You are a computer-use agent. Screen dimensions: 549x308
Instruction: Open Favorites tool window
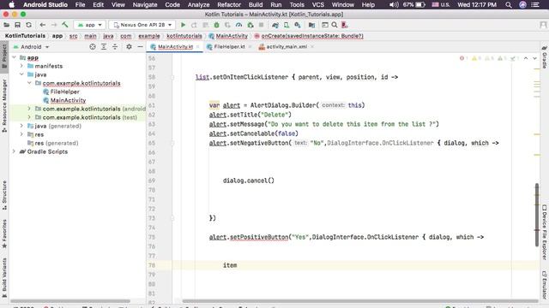pos(4,234)
